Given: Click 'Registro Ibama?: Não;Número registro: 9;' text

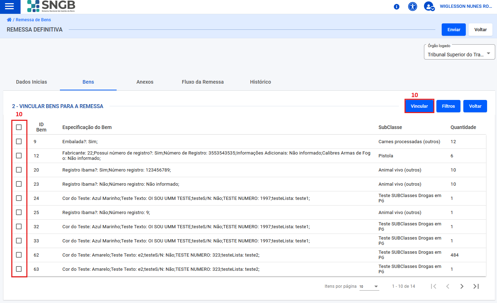Looking at the screenshot, I should [106, 212].
